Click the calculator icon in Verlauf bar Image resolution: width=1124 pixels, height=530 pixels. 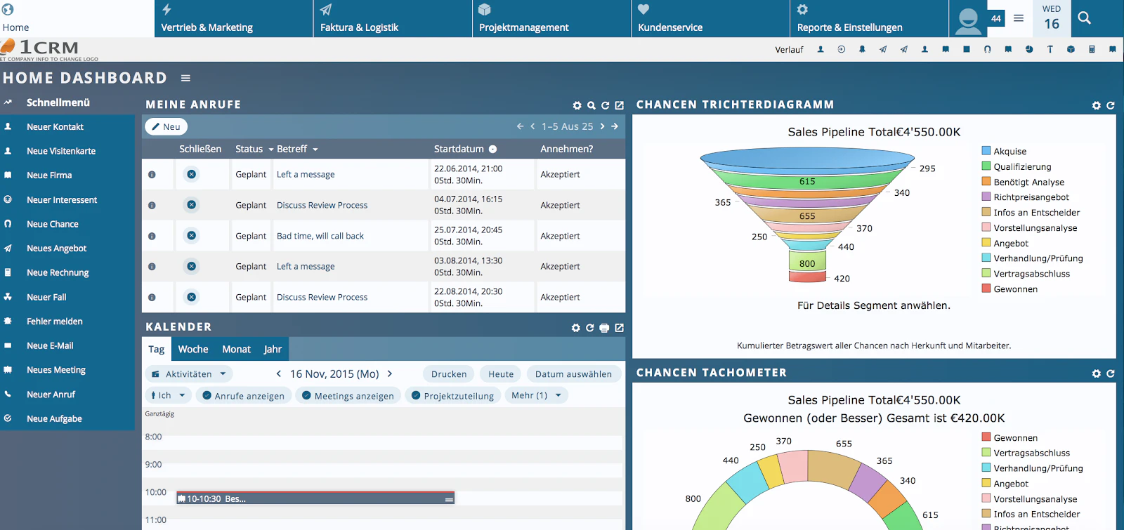pos(1092,49)
